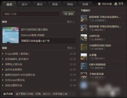Select Destroyer瞄准-亮绿版
This screenshot has height=98, width=127.
[x=33, y=35]
